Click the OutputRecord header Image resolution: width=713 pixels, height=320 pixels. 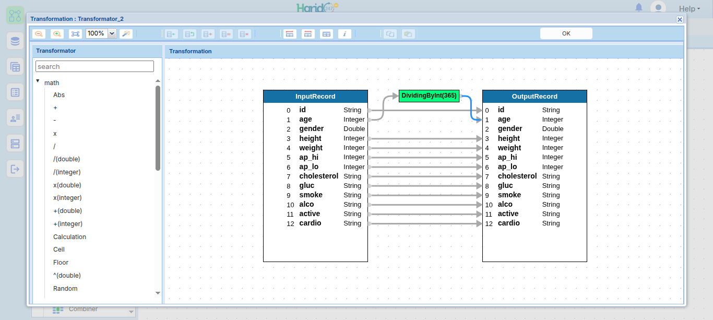pos(534,97)
